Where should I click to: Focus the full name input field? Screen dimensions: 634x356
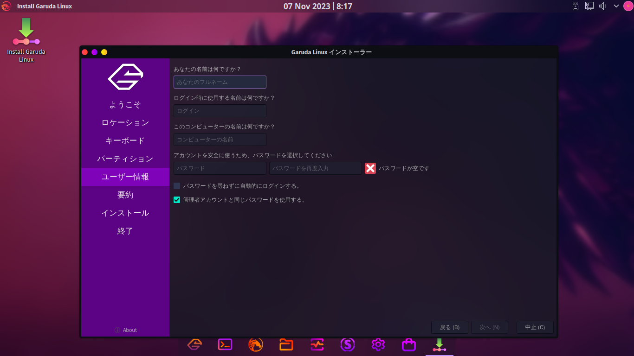220,82
